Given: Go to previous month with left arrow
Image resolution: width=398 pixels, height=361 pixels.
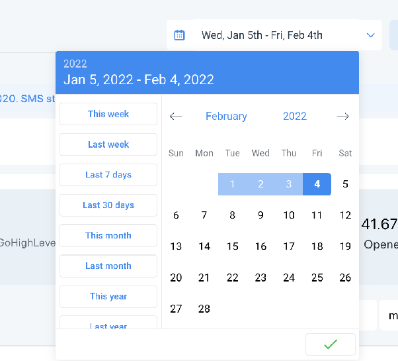Looking at the screenshot, I should click(x=176, y=117).
